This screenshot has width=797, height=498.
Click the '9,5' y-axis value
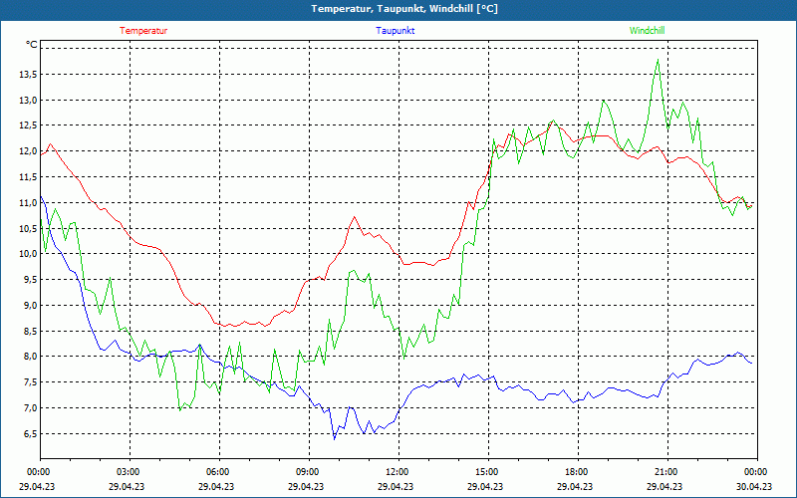[x=30, y=280]
